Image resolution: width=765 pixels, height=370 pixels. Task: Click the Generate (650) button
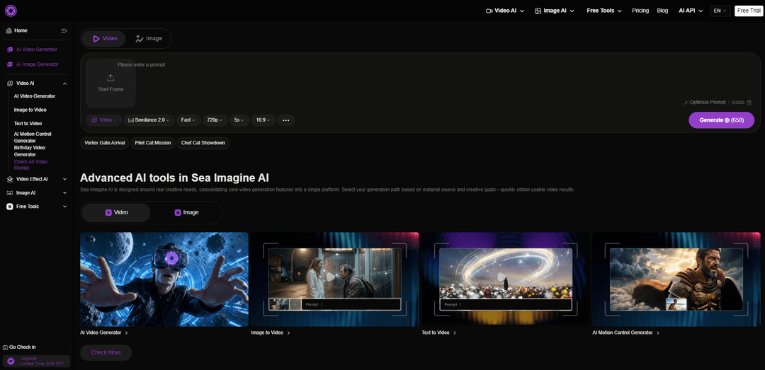[721, 120]
